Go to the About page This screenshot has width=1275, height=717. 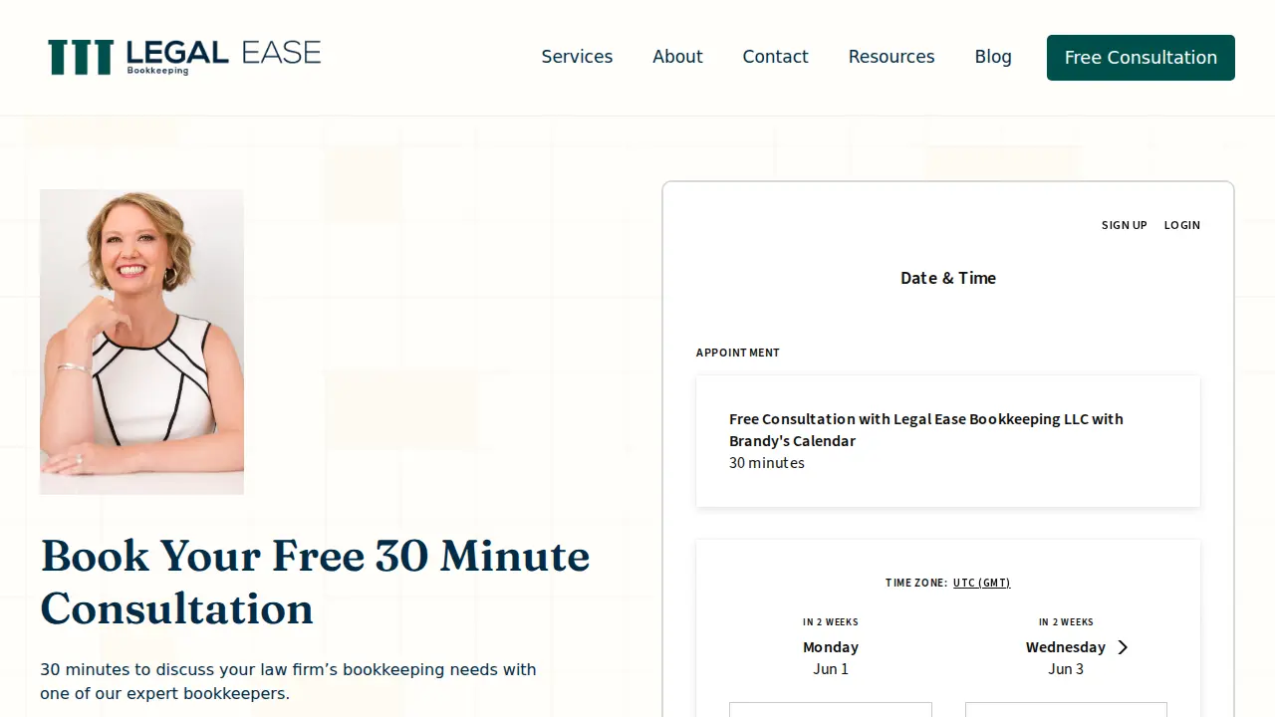click(677, 57)
